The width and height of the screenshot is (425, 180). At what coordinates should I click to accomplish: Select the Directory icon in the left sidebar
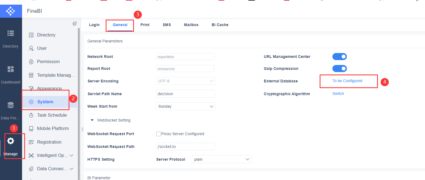(x=11, y=33)
